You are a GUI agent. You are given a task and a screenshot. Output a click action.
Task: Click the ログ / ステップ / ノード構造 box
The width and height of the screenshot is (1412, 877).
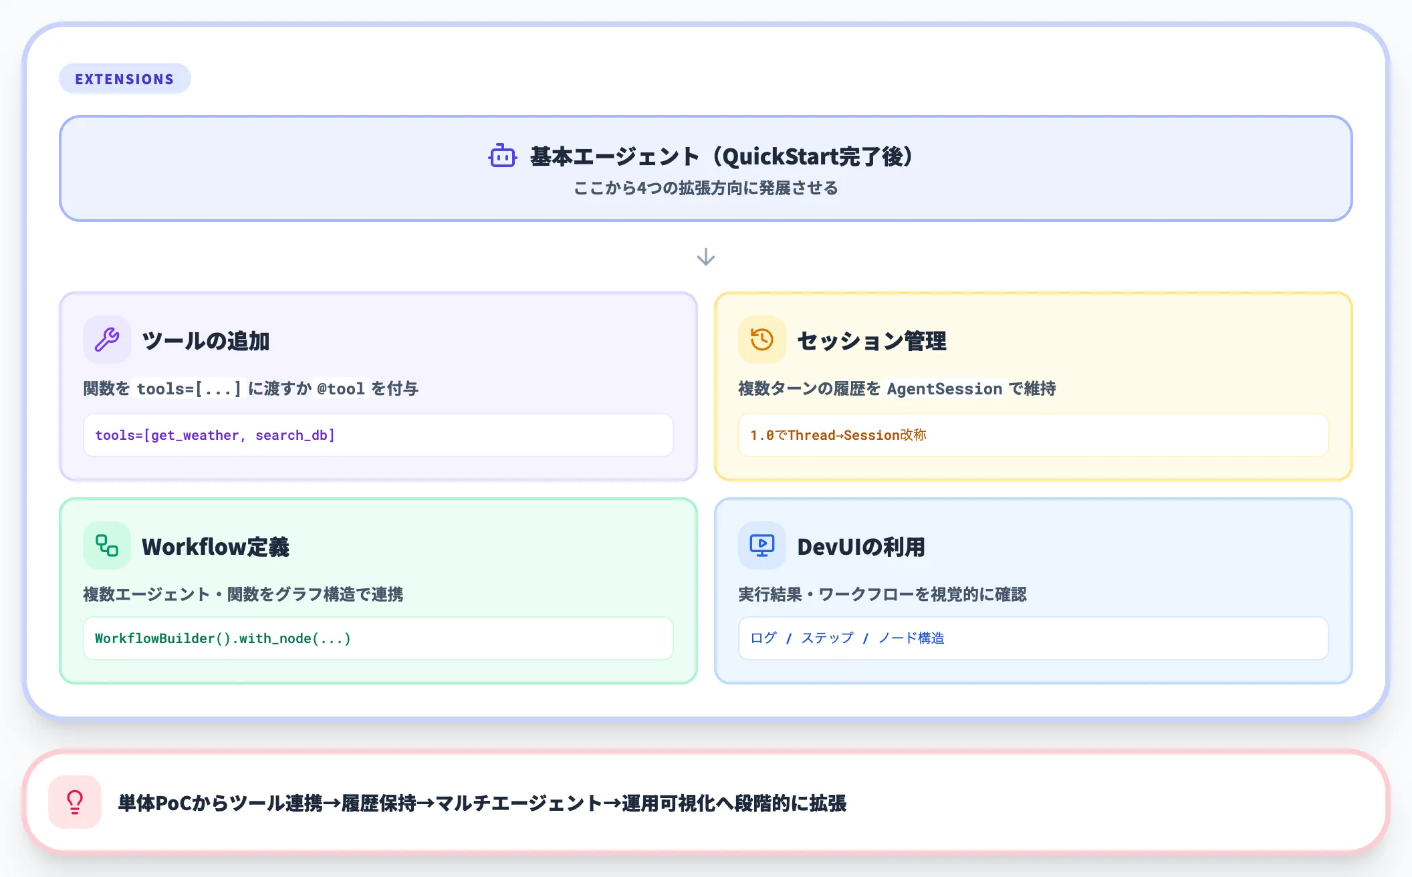pos(1034,638)
